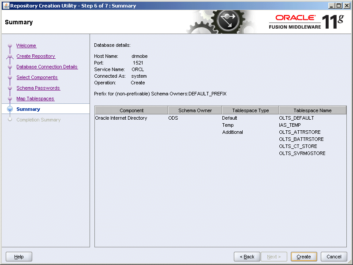
Task: Click the Additional tablespace type cell
Action: click(233, 132)
